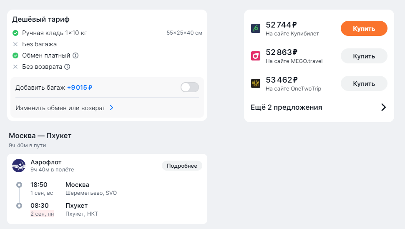Click the departure point marker on the route line
This screenshot has height=229, width=405.
click(19, 185)
